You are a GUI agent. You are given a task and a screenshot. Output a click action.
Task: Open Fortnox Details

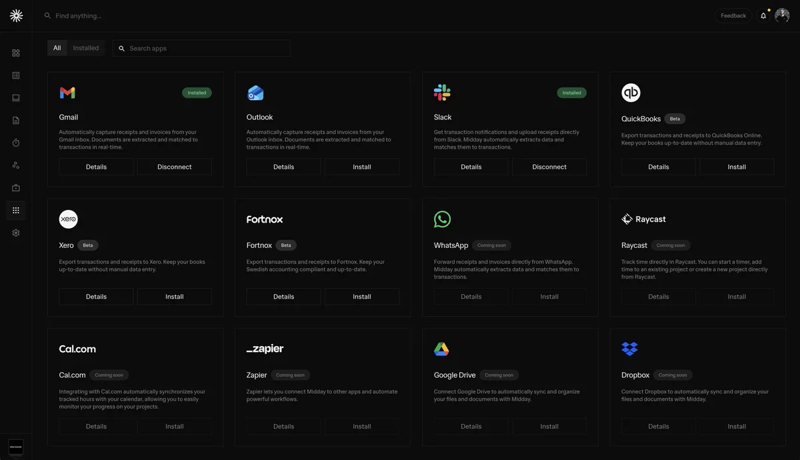tap(283, 297)
